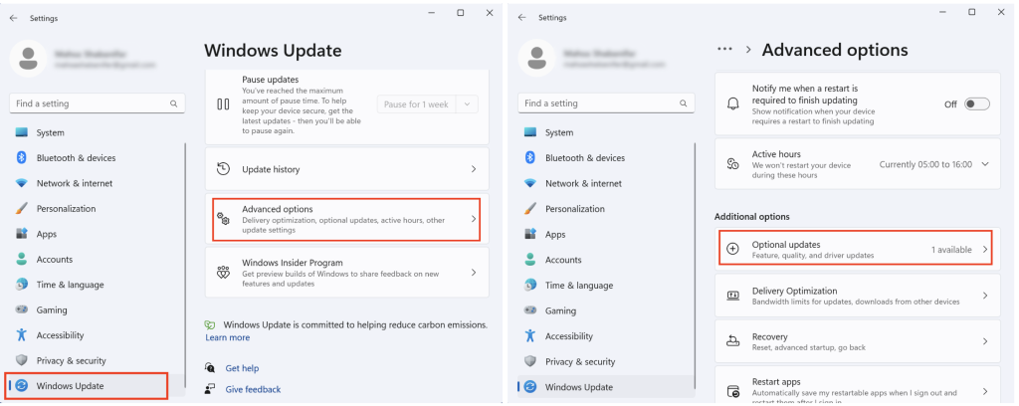Open the Pause for 1 week dropdown arrow
1019x406 pixels.
coord(467,103)
